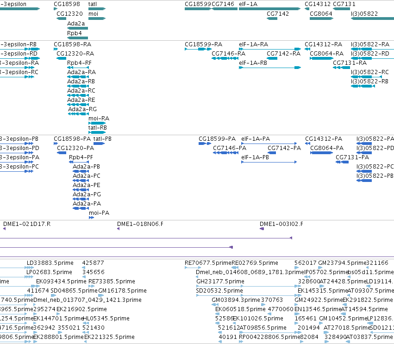Select the CG7131 gene label
Viewport: 394px width, 344px height.
click(x=344, y=4)
